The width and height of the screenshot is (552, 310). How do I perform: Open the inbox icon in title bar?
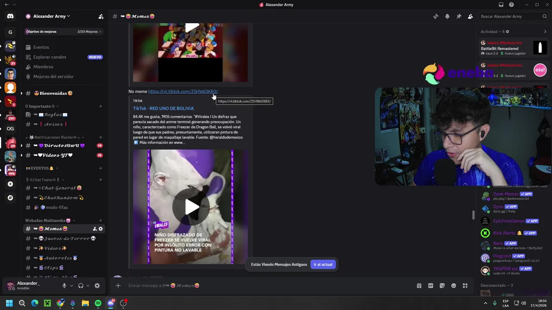point(501,5)
